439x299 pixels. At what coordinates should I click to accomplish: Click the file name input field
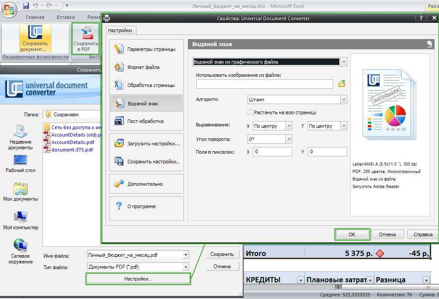tap(135, 255)
